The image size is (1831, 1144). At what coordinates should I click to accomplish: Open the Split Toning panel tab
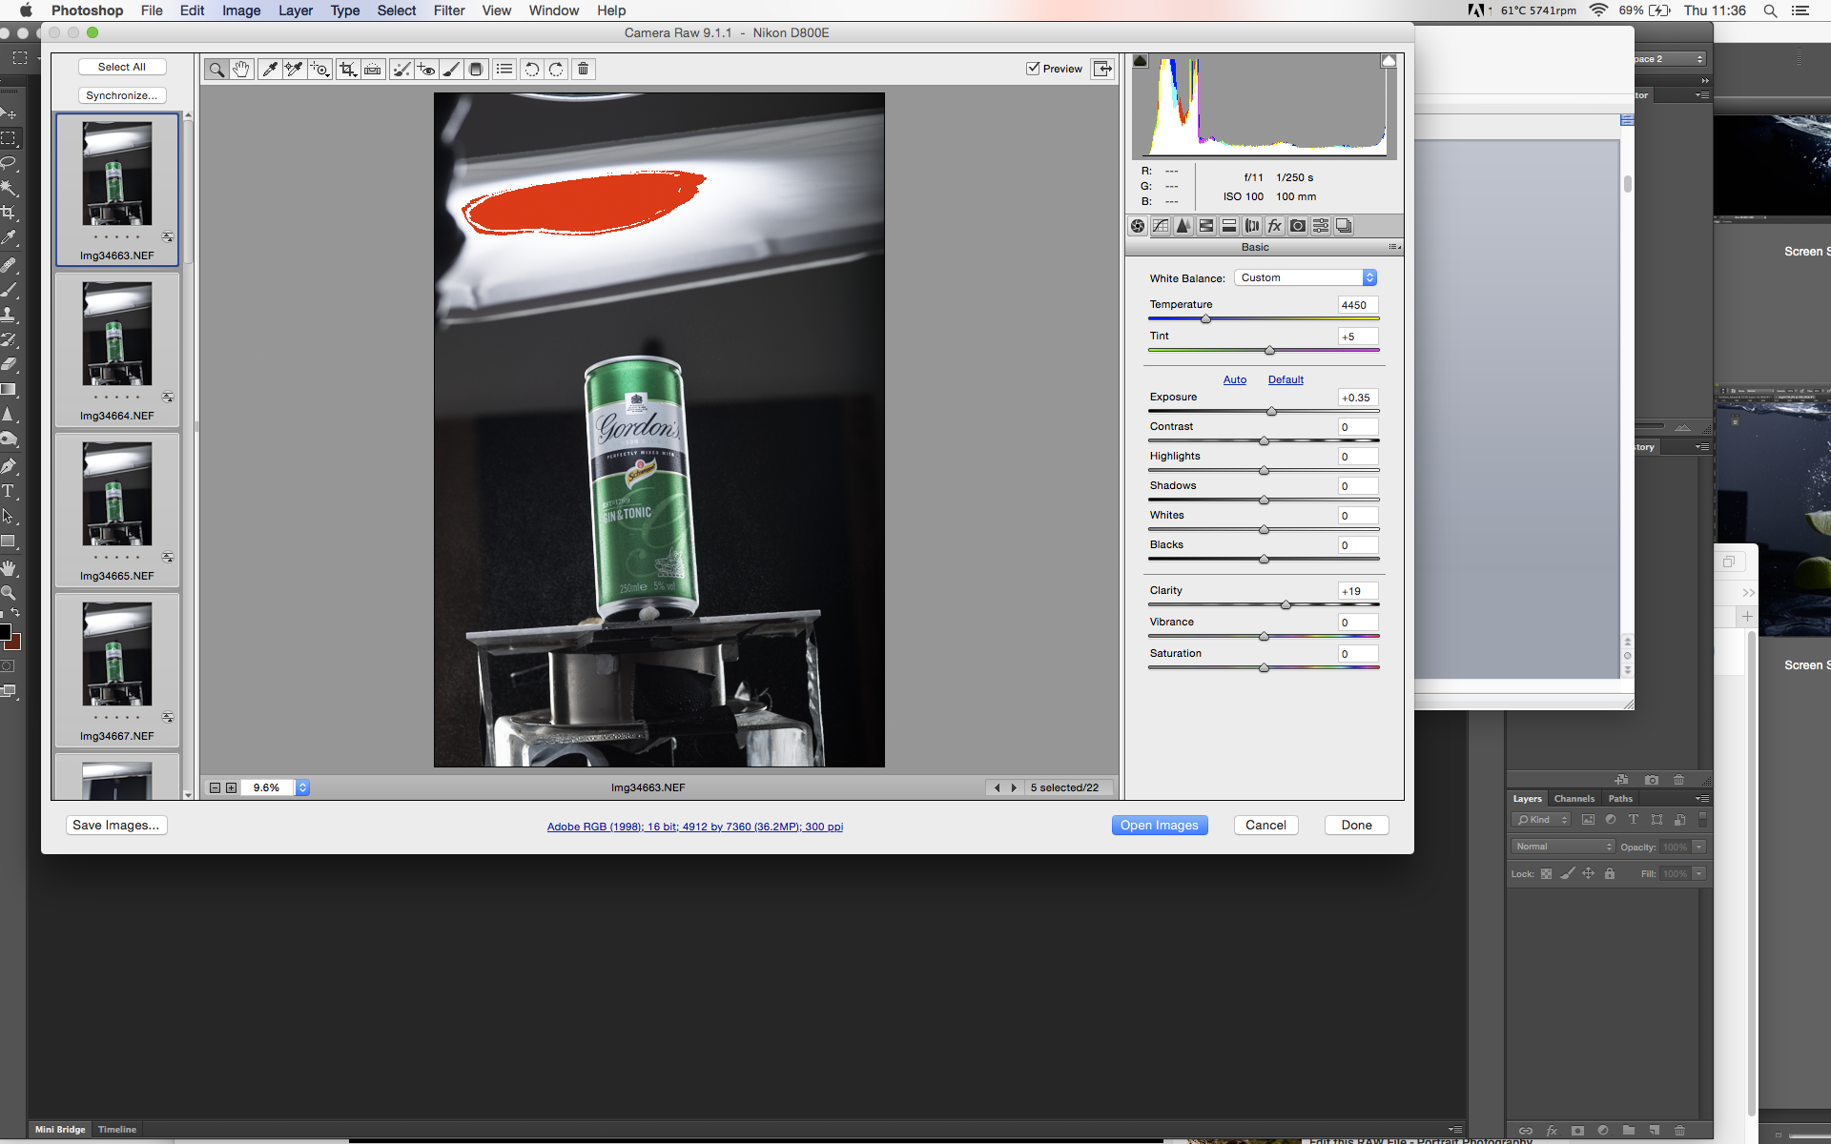coord(1229,226)
